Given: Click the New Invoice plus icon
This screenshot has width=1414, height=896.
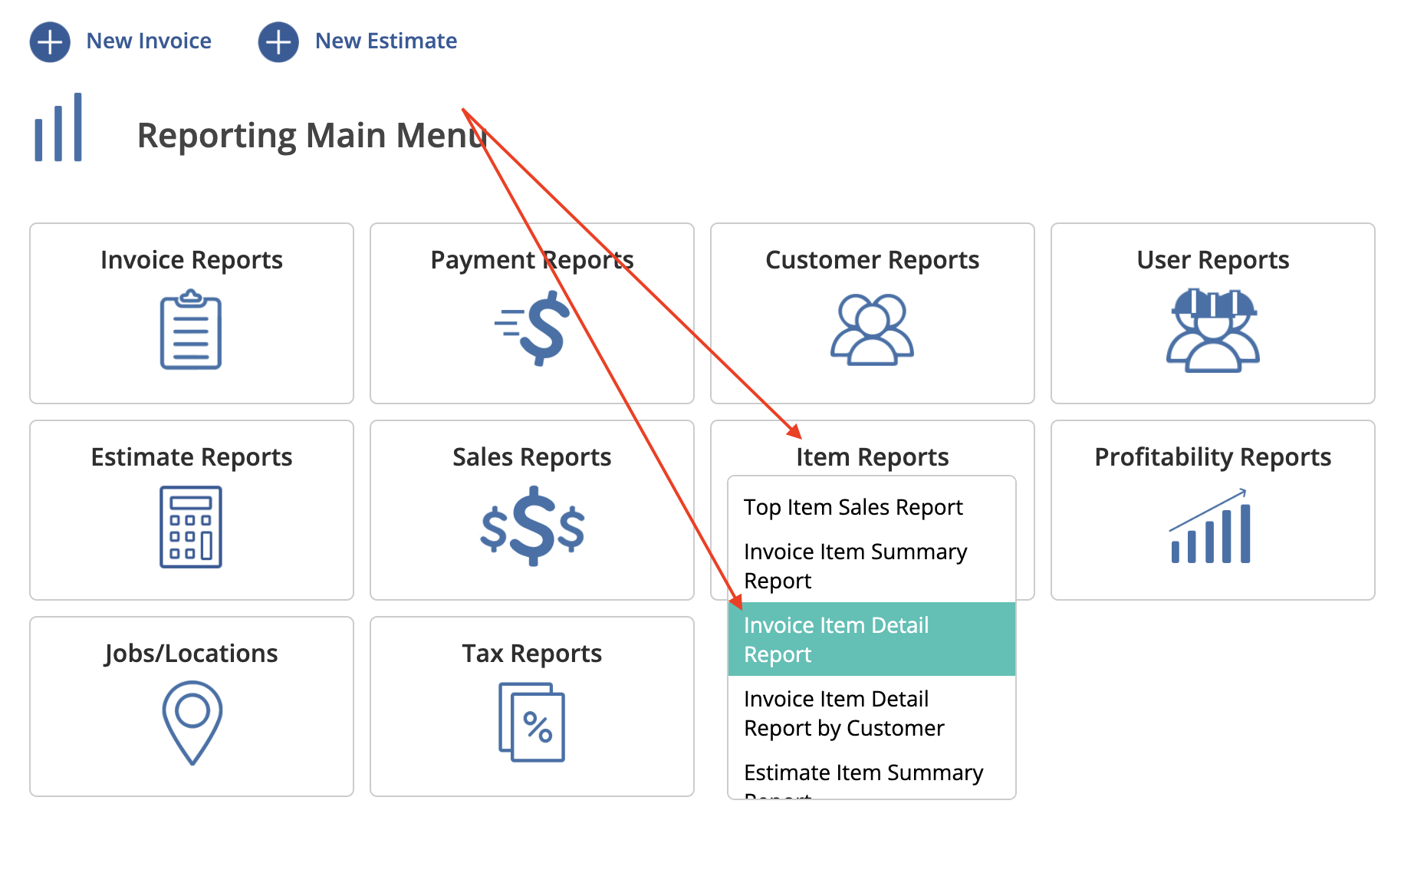Looking at the screenshot, I should [49, 41].
